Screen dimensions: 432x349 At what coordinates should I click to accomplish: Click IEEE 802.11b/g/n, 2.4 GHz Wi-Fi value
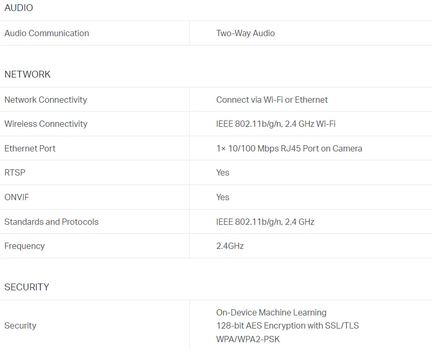tap(276, 124)
